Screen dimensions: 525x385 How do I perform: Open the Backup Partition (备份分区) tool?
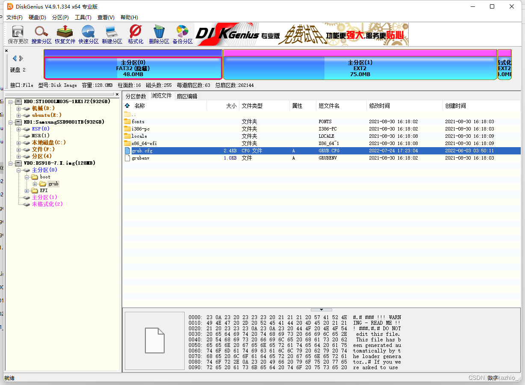coord(183,35)
